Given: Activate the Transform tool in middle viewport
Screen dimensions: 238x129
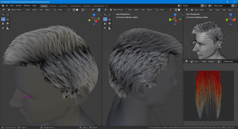Looking at the screenshot, I should click(110, 23).
